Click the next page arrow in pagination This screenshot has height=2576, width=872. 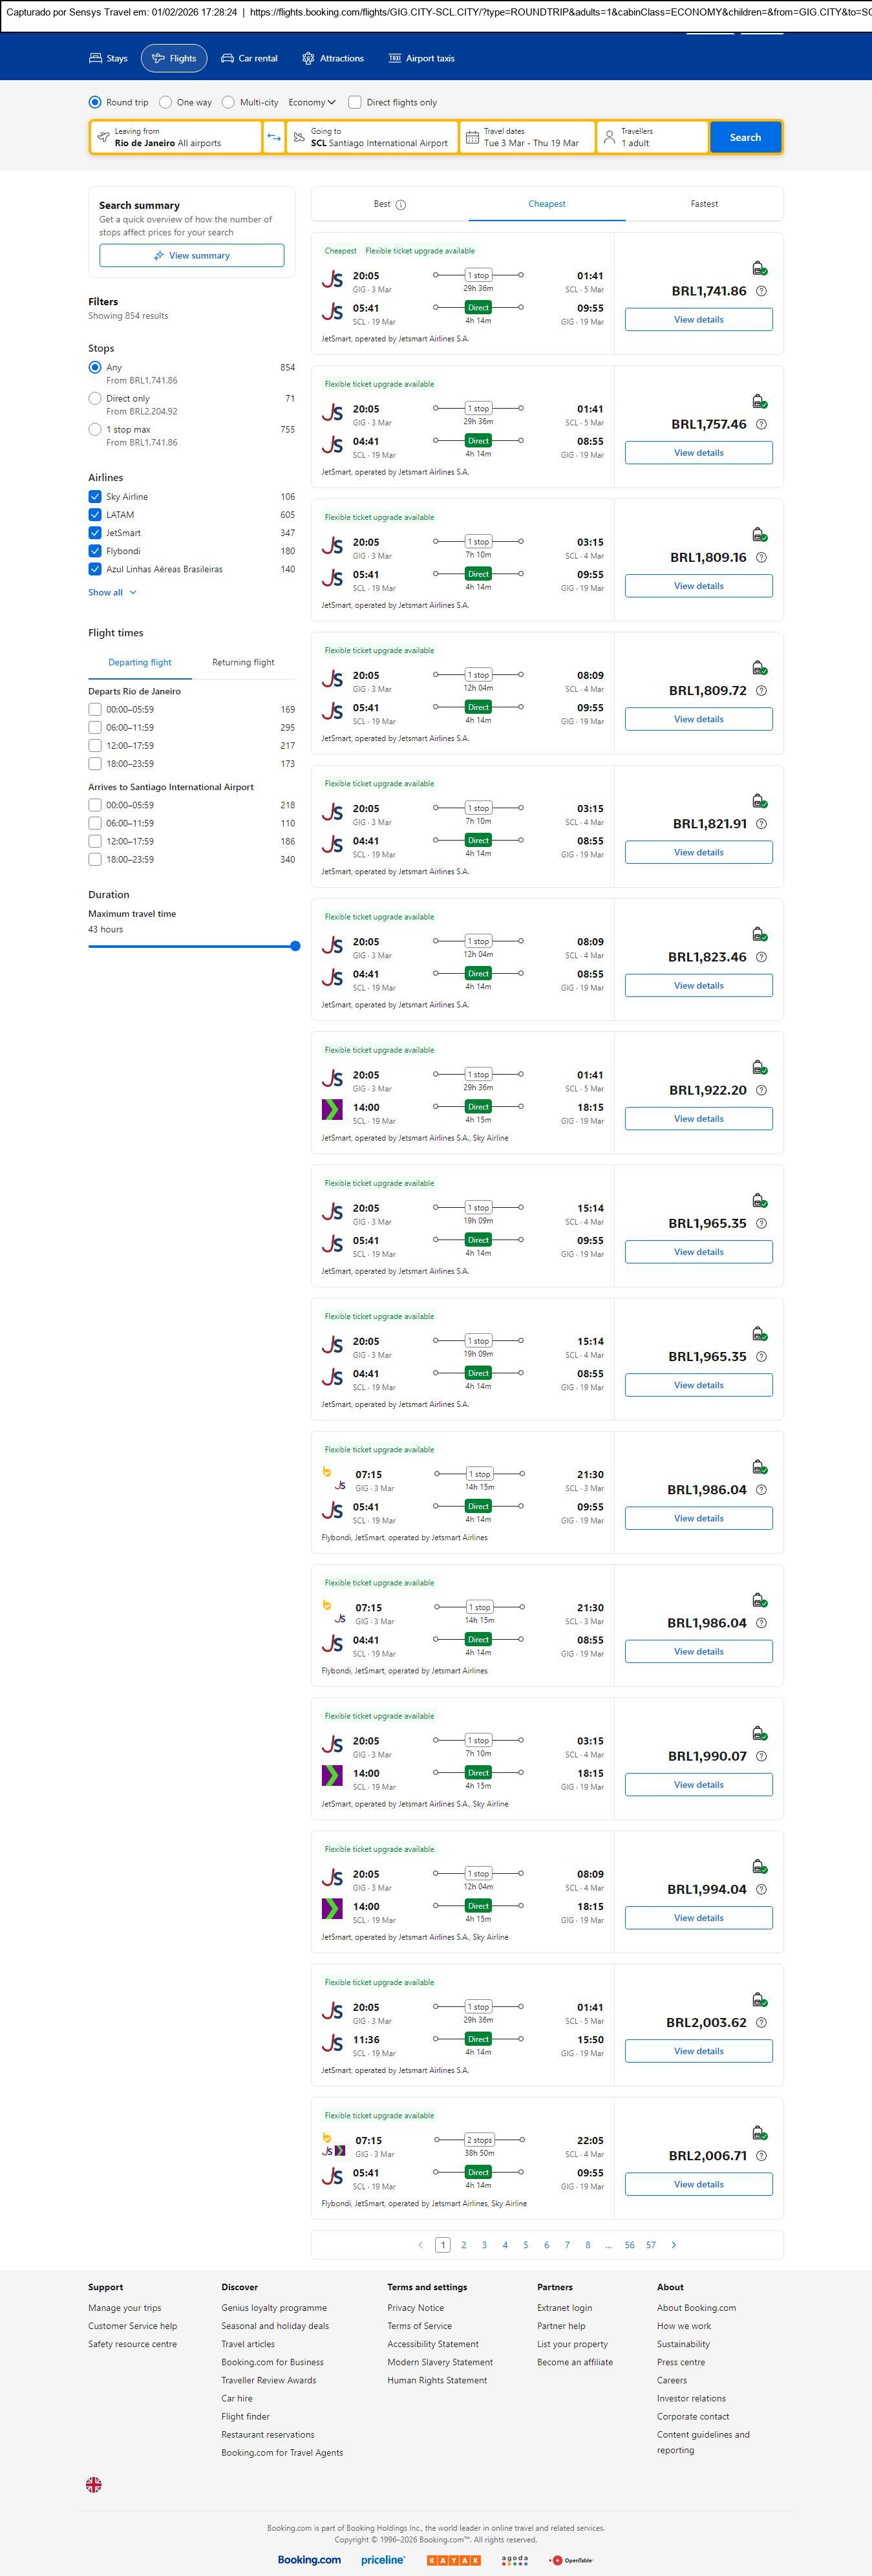click(674, 2245)
